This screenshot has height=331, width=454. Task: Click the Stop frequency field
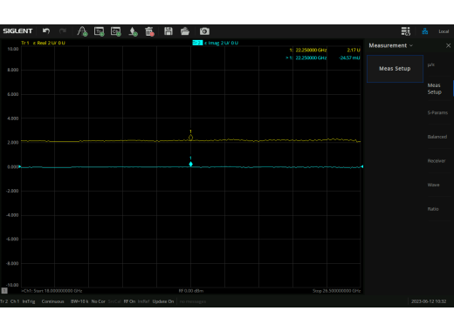click(336, 291)
